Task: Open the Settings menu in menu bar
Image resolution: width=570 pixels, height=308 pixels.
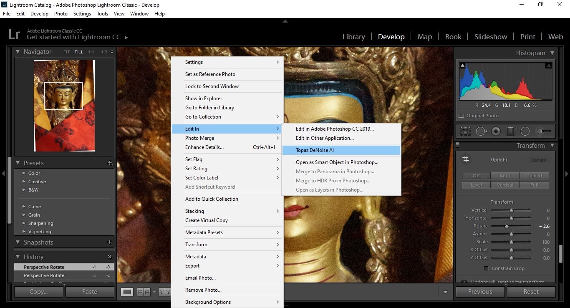Action: 82,14
